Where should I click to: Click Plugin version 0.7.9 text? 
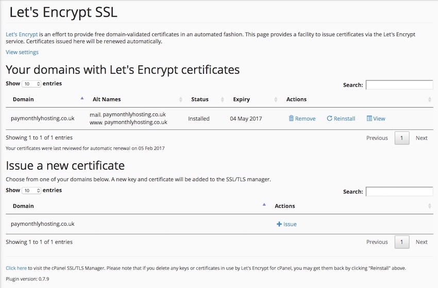(x=27, y=279)
